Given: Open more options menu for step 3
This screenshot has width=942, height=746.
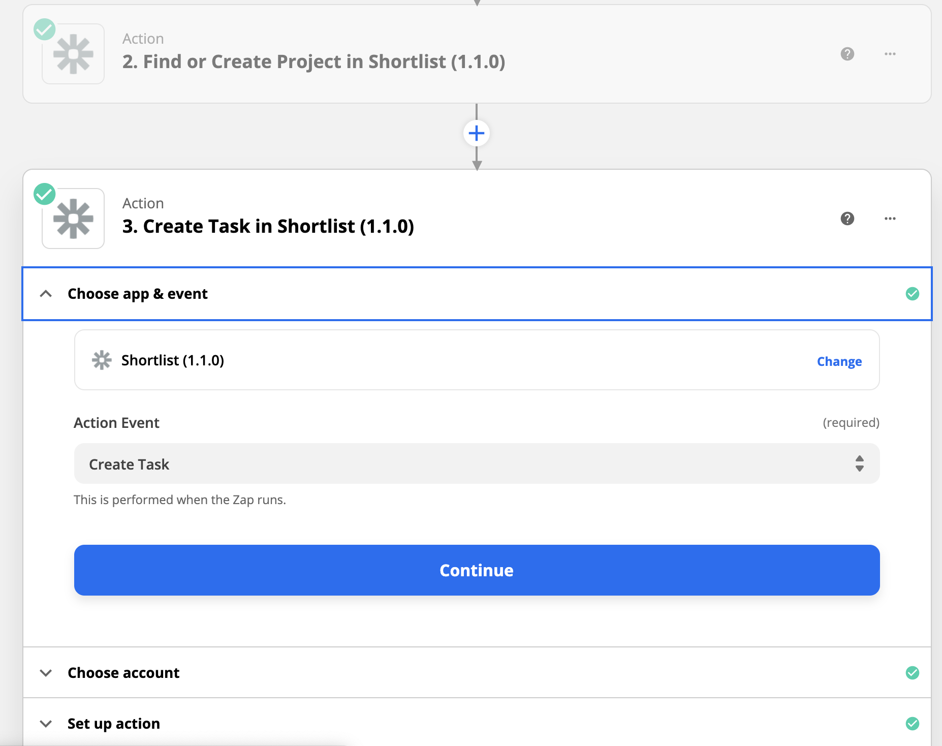Looking at the screenshot, I should pyautogui.click(x=890, y=219).
